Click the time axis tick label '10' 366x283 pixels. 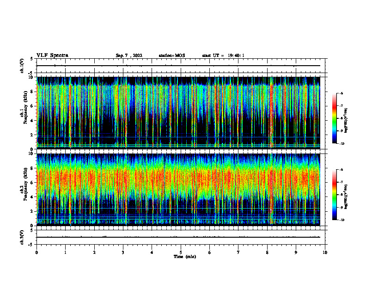pos(325,252)
